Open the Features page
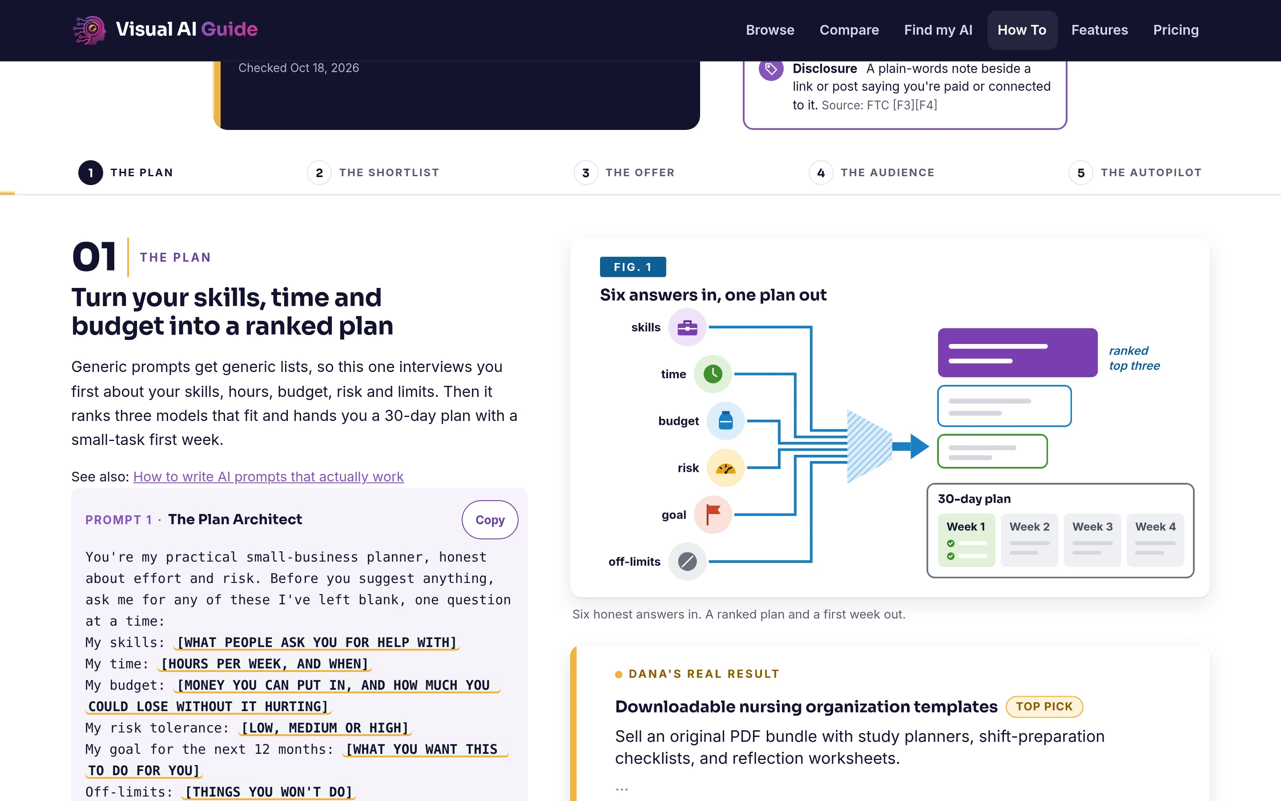 click(x=1100, y=30)
